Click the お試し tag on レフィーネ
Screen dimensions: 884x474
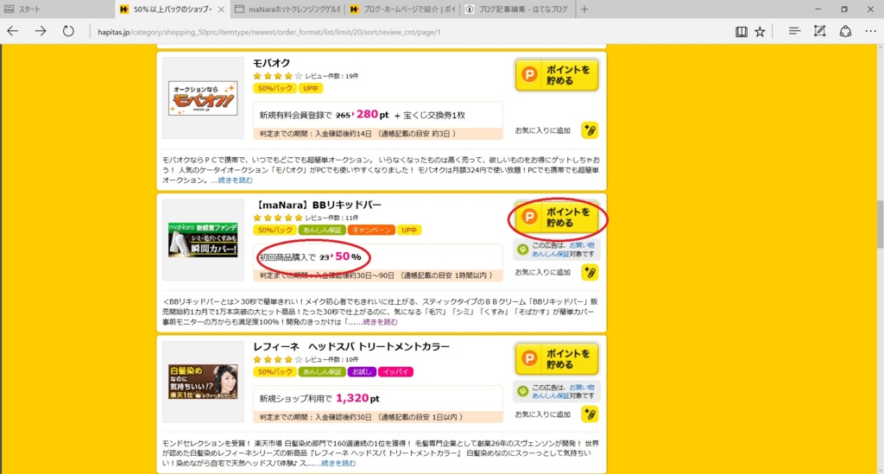point(362,372)
